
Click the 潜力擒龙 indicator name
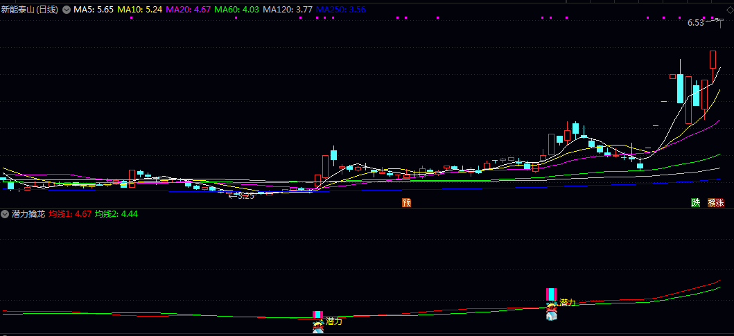[x=28, y=214]
